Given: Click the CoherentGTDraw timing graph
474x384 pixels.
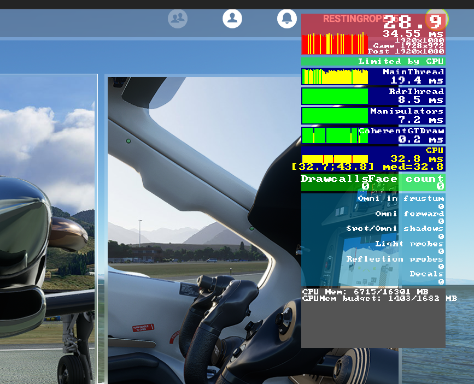Looking at the screenshot, I should tap(335, 135).
